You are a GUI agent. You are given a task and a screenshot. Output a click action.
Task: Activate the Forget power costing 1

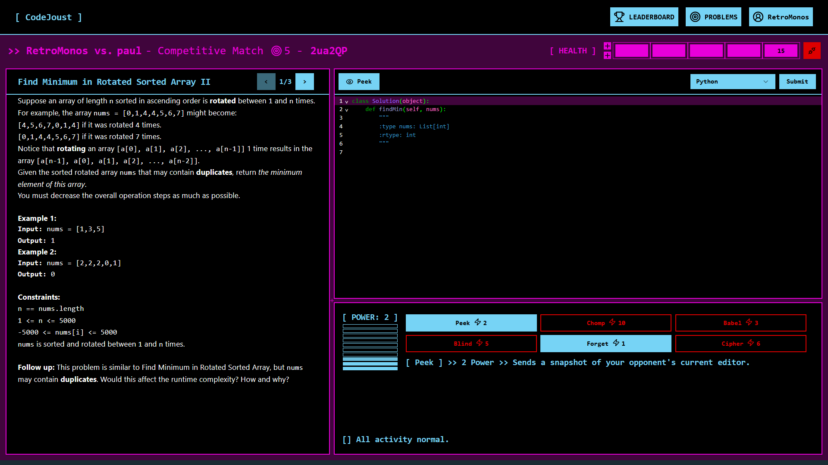click(x=605, y=344)
